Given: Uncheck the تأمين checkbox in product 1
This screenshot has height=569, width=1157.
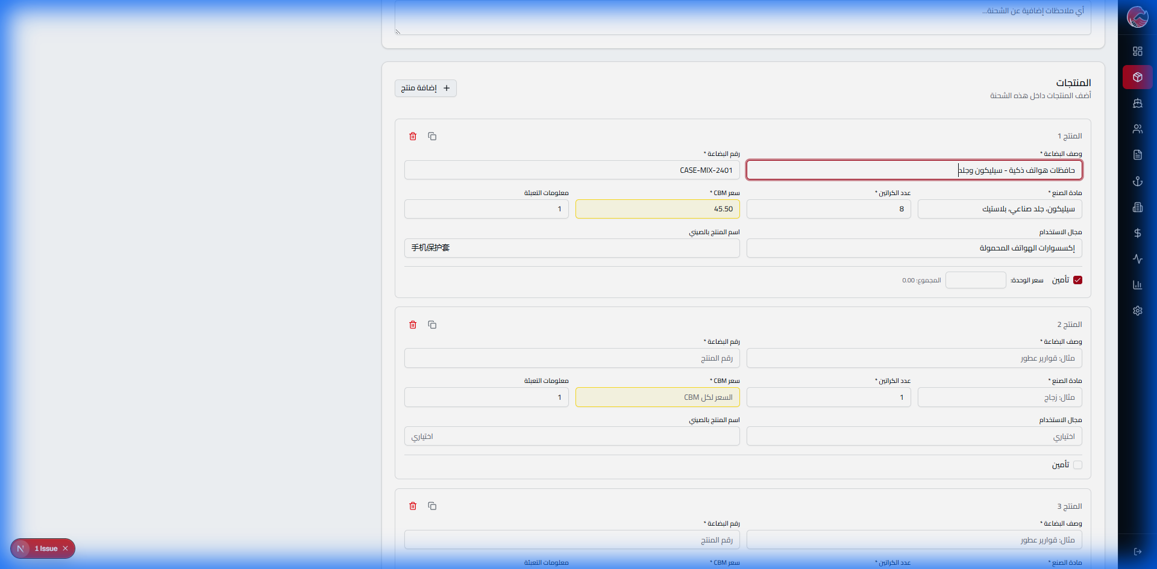Looking at the screenshot, I should click(x=1077, y=280).
